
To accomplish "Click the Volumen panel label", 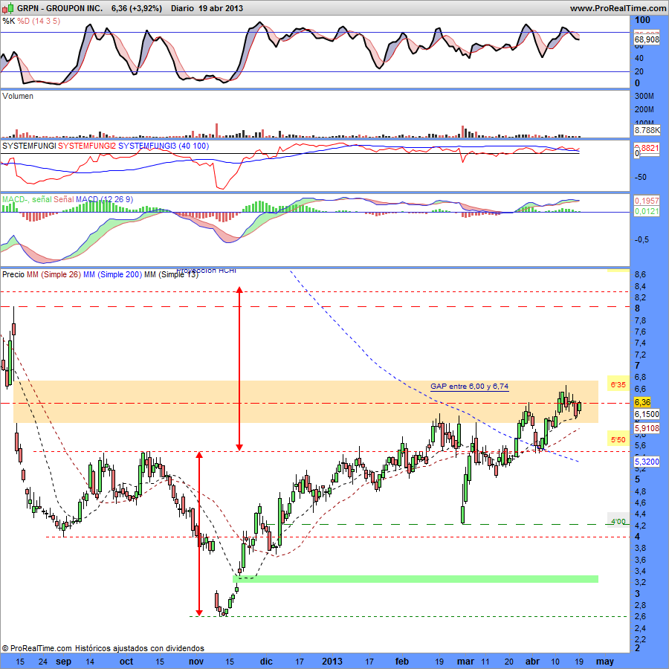I will [x=18, y=96].
